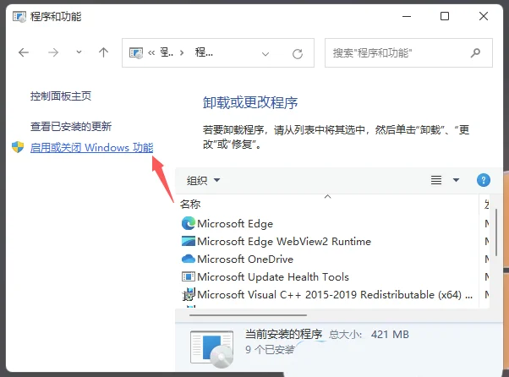The height and width of the screenshot is (377, 509).
Task: Open the recent locations chevron
Action: point(79,52)
